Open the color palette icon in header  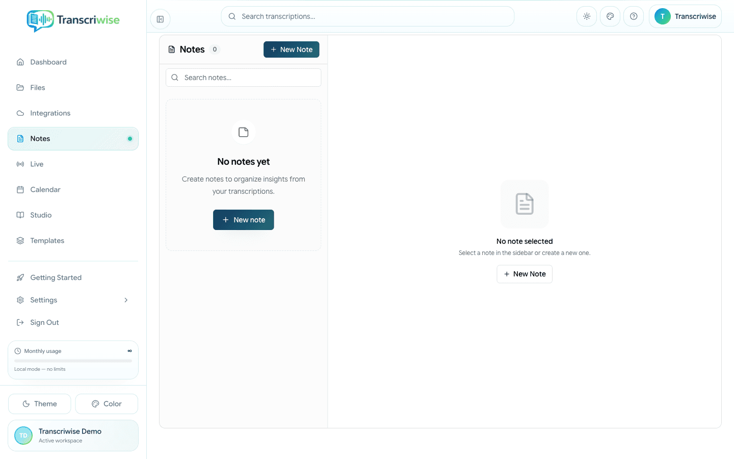[x=610, y=16]
